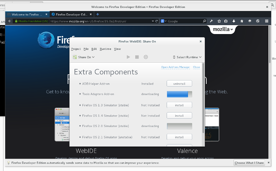
Task: Click the notification lightbulb icon
Action: coord(8,163)
